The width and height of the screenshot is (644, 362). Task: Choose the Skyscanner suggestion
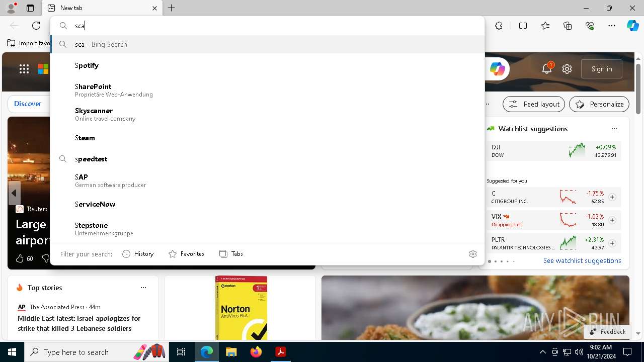click(267, 114)
